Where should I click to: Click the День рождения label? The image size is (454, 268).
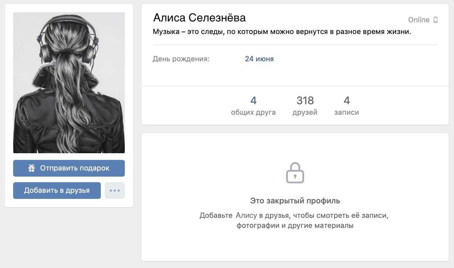(x=181, y=59)
